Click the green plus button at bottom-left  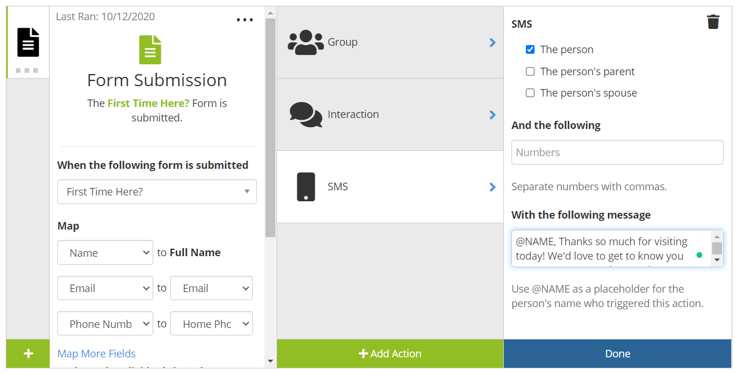tap(28, 354)
